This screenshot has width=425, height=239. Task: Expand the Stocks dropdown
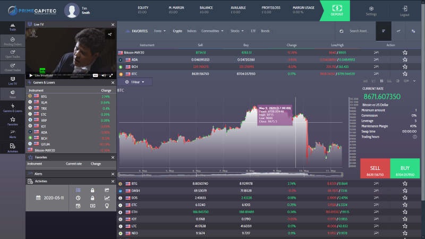(x=237, y=31)
